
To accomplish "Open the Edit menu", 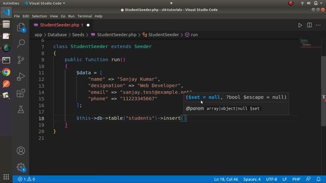I will pyautogui.click(x=26, y=16).
